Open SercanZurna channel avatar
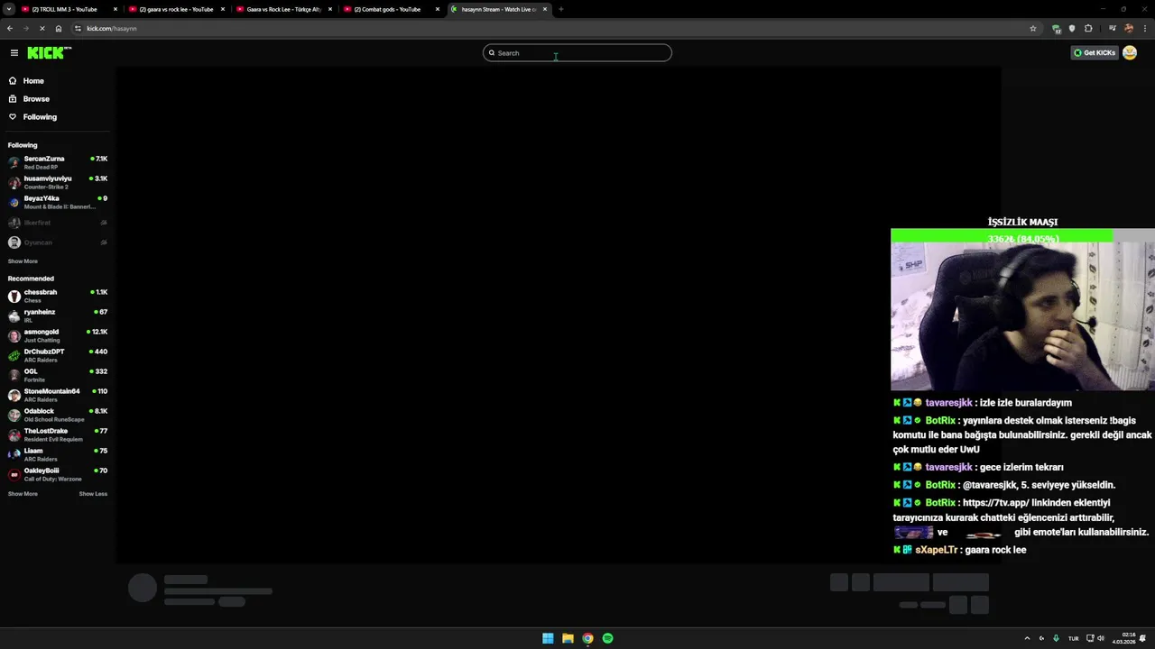The image size is (1155, 649). click(14, 163)
